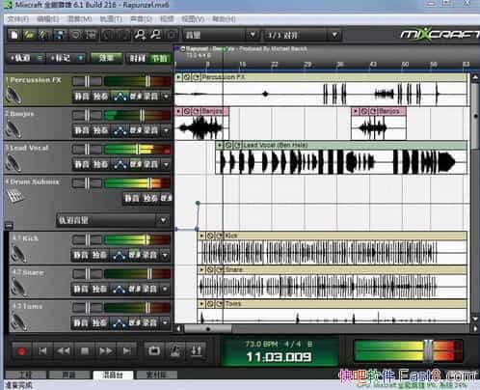Screen dimensions: 480x390
Task: Create a new project from toolbar
Action: [x=14, y=35]
